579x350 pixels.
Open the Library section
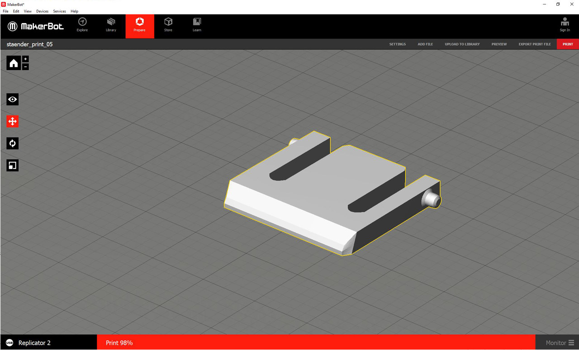point(111,25)
